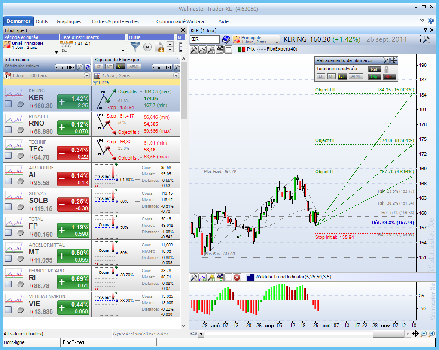The width and height of the screenshot is (439, 350).
Task: Open Ordres & portefeuilles menu
Action: point(116,21)
